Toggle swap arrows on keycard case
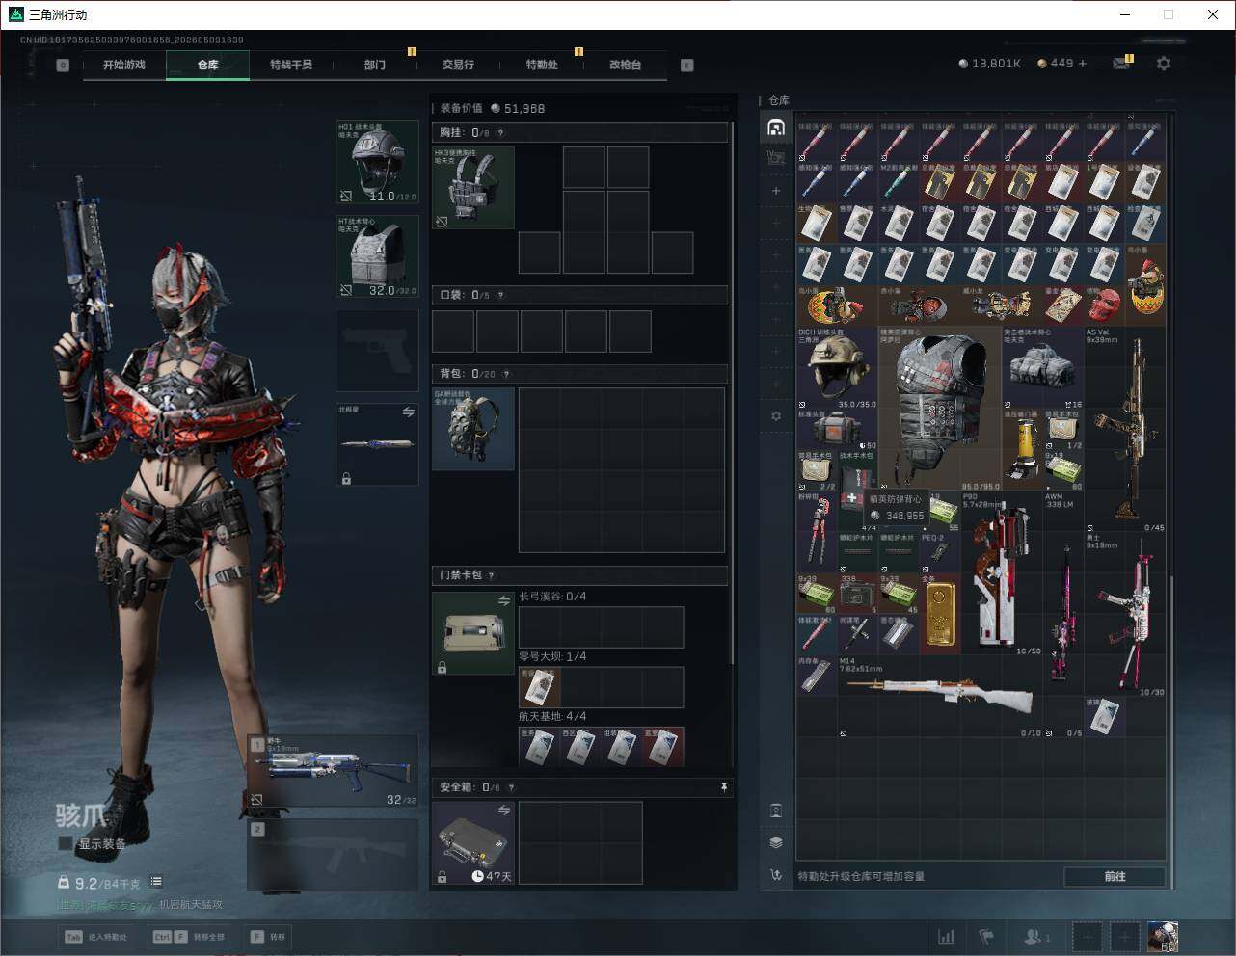The width and height of the screenshot is (1236, 956). tap(503, 601)
